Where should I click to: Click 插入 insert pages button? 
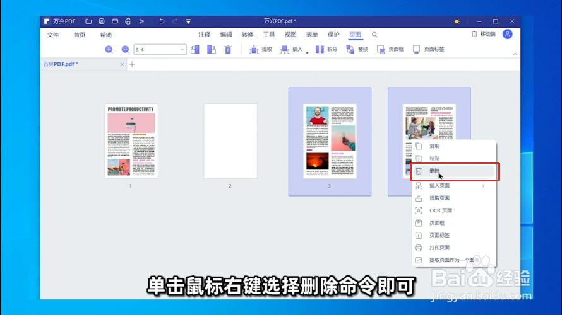(x=291, y=49)
